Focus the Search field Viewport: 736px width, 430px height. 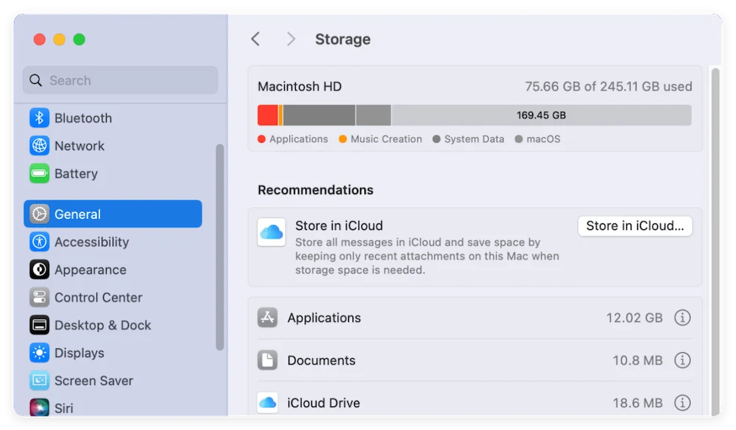tap(120, 80)
